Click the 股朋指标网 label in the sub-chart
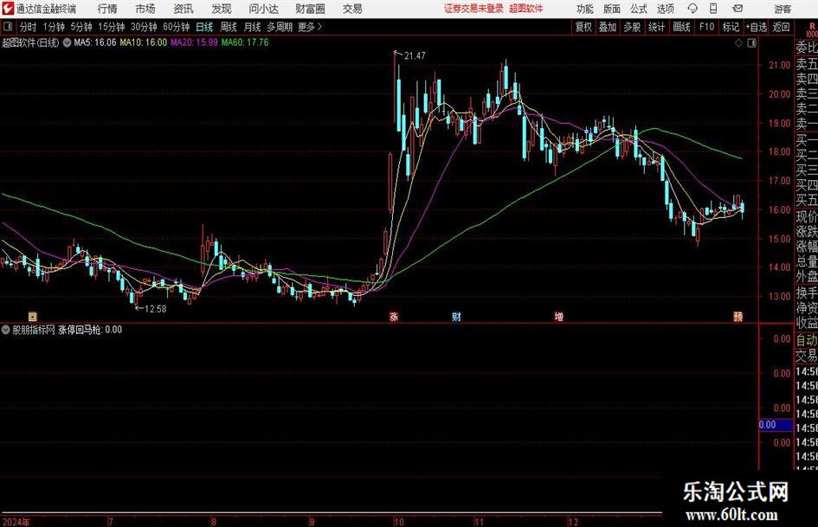 (34, 330)
